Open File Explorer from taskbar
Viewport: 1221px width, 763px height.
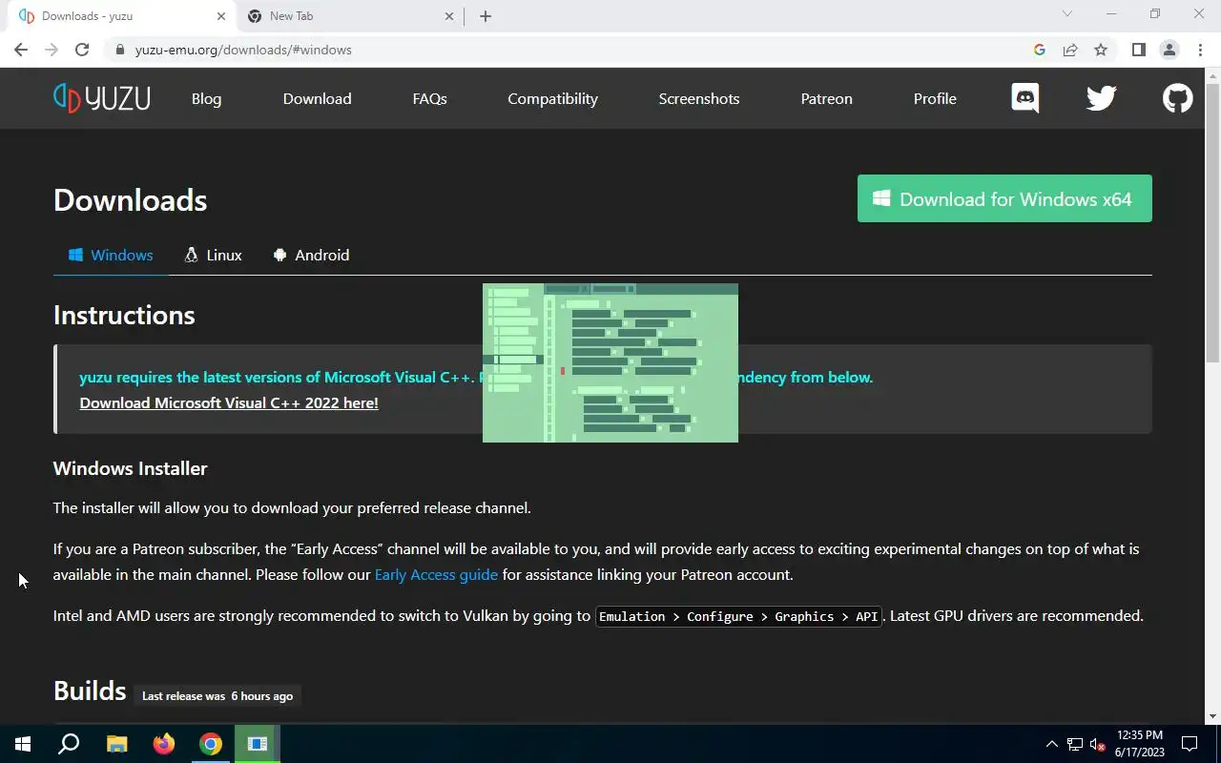pos(116,744)
